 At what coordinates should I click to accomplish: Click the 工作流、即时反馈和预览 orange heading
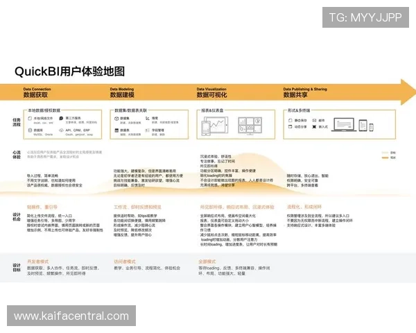pos(137,207)
